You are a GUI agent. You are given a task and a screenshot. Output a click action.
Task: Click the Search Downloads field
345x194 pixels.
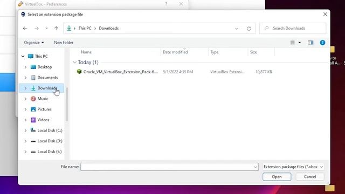tap(293, 28)
